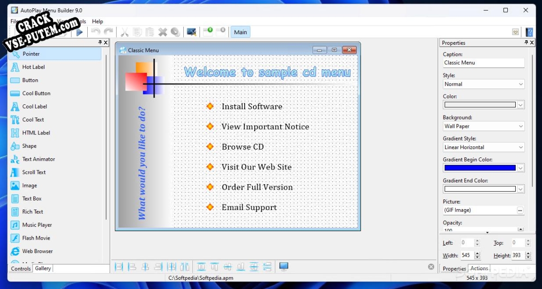Image resolution: width=542 pixels, height=289 pixels.
Task: Open toolbar options chevron near help icon
Action: (515, 32)
